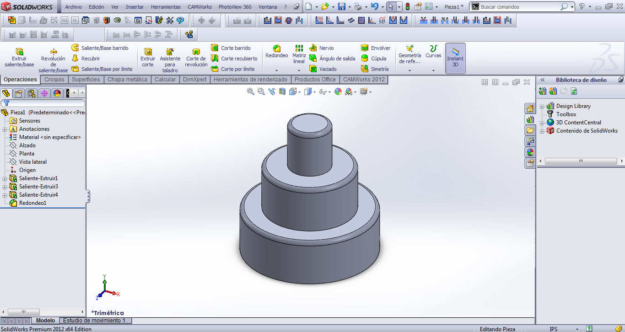Viewport: 625px width, 332px height.
Task: Toggle the section view icon
Action: click(281, 91)
